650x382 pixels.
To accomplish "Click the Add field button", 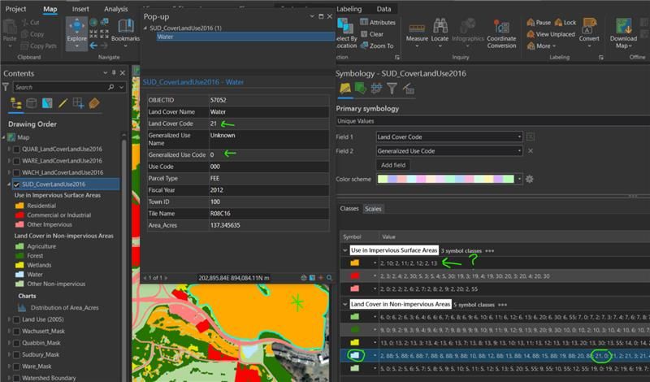I will pos(393,165).
